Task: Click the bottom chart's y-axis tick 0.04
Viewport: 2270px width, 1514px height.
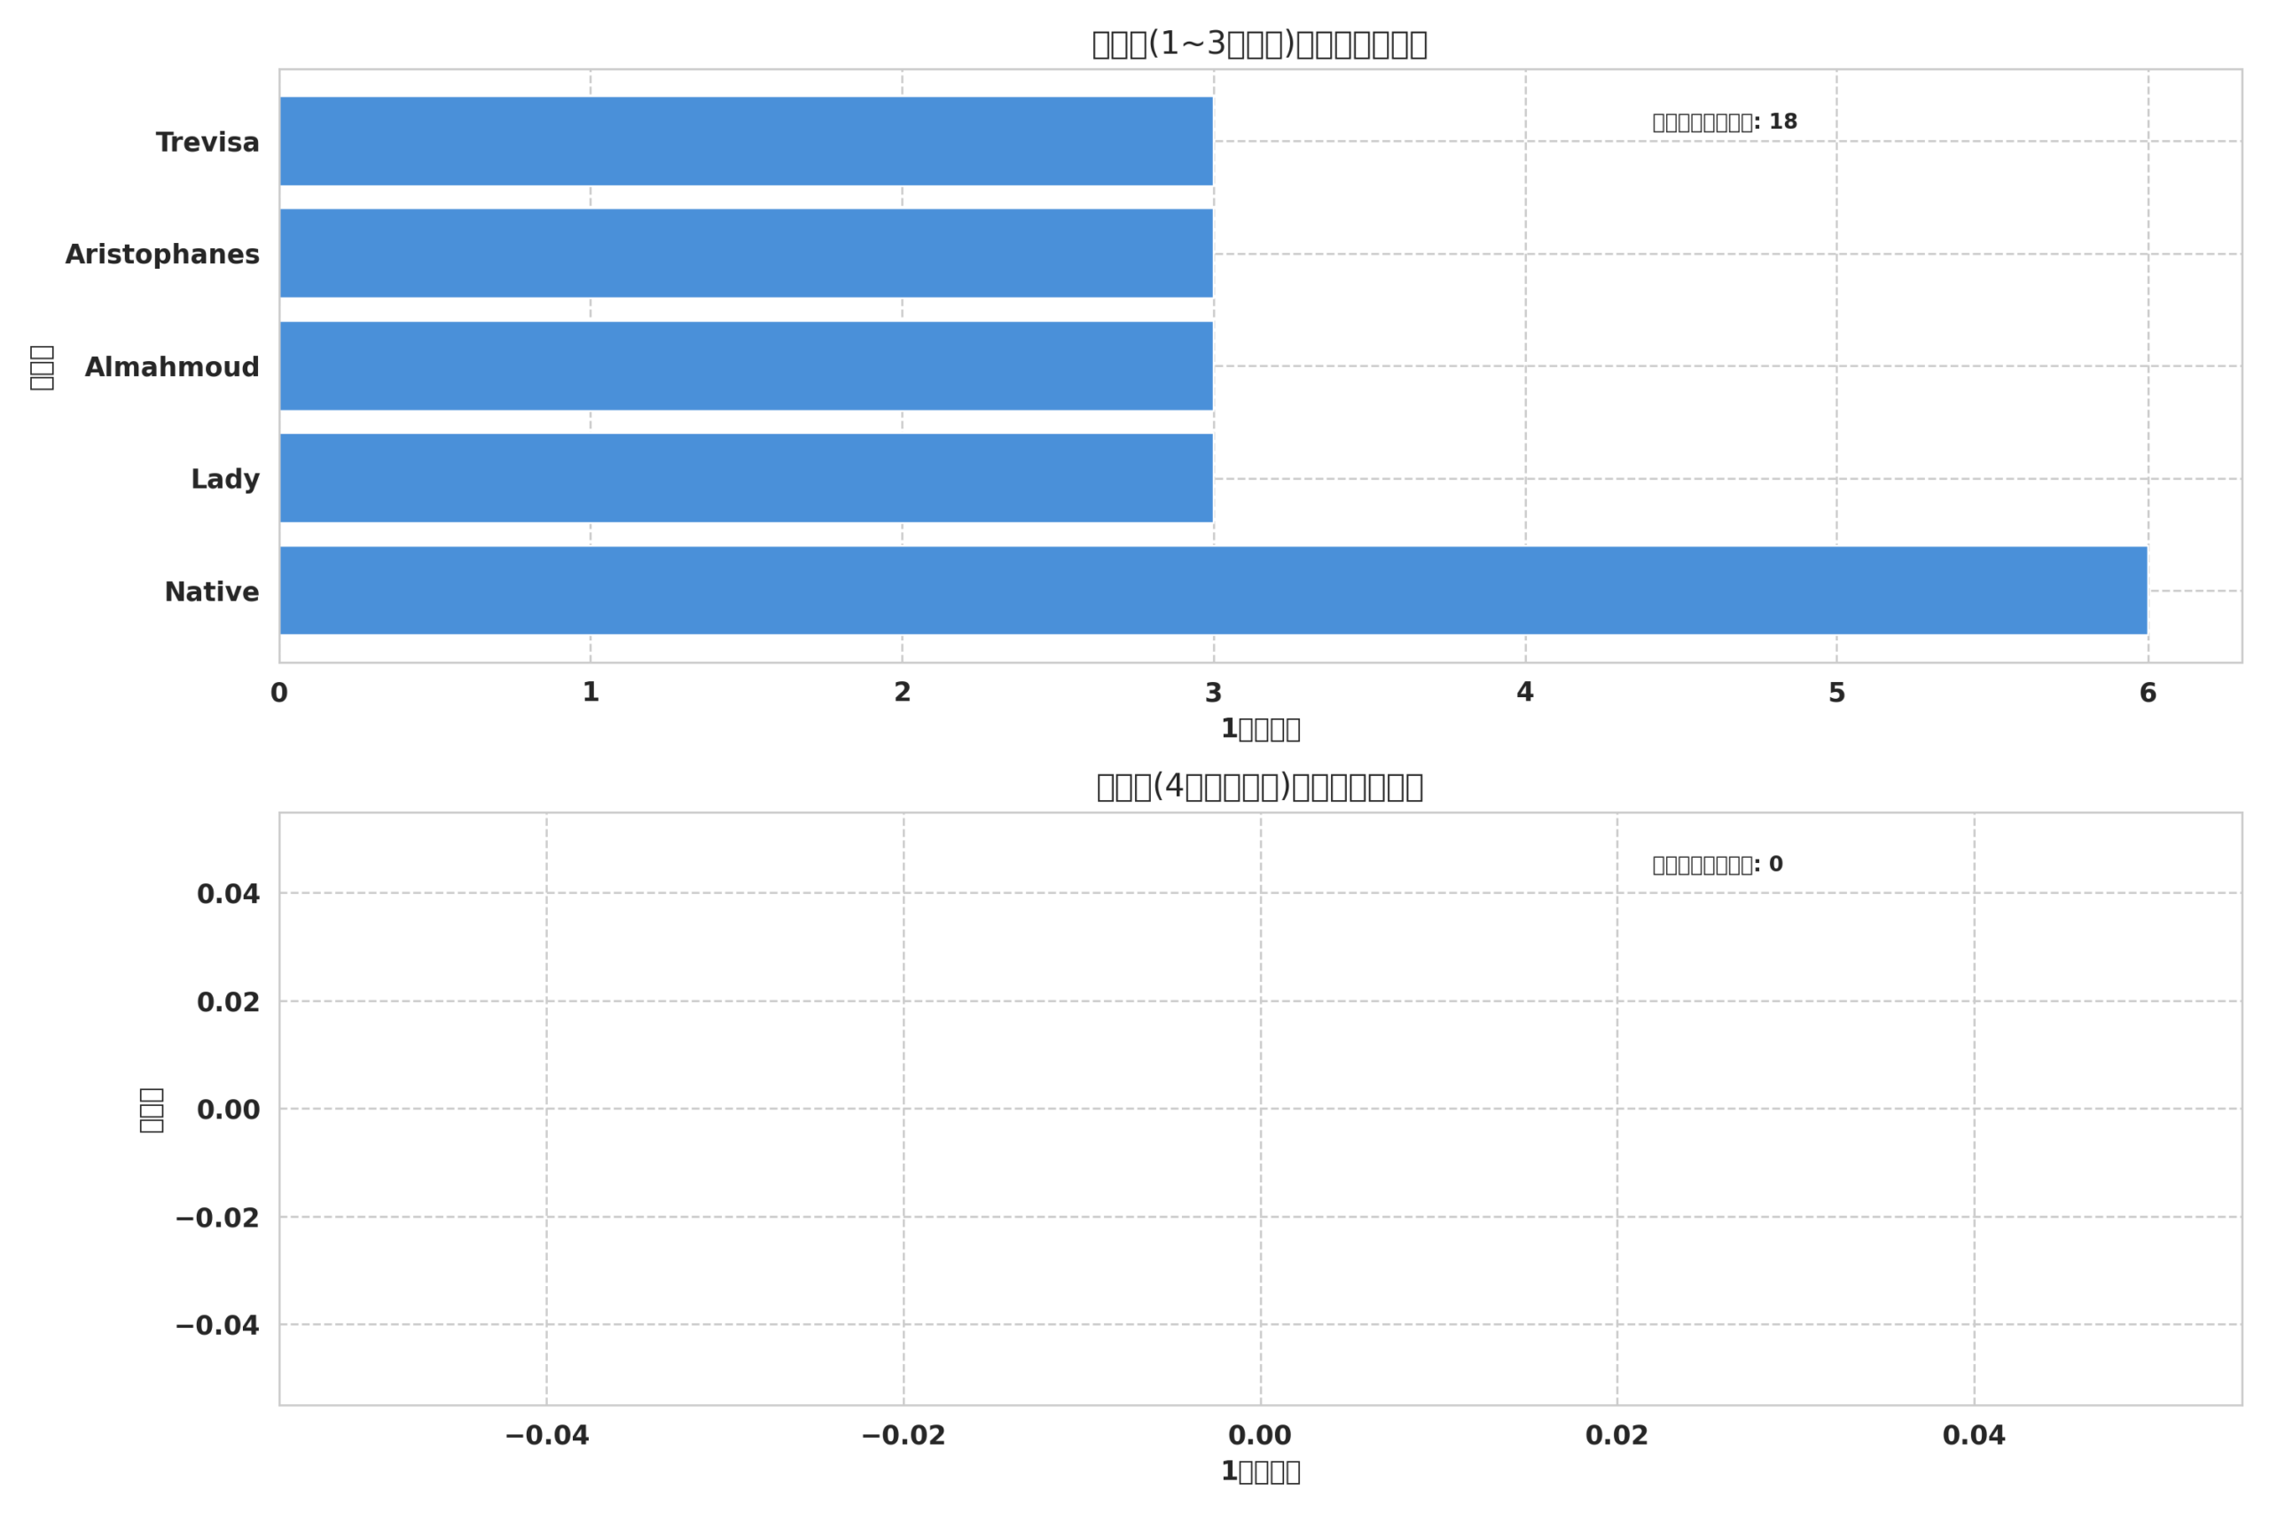Action: (228, 895)
